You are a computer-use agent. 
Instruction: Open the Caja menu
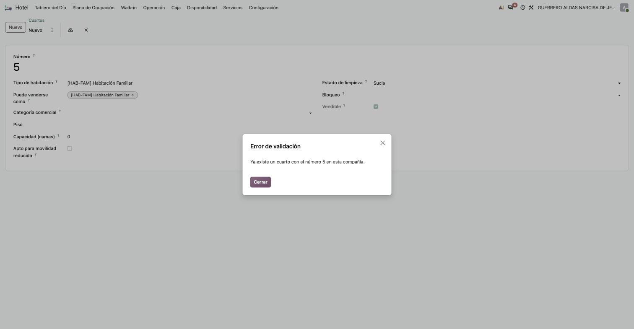pos(176,8)
